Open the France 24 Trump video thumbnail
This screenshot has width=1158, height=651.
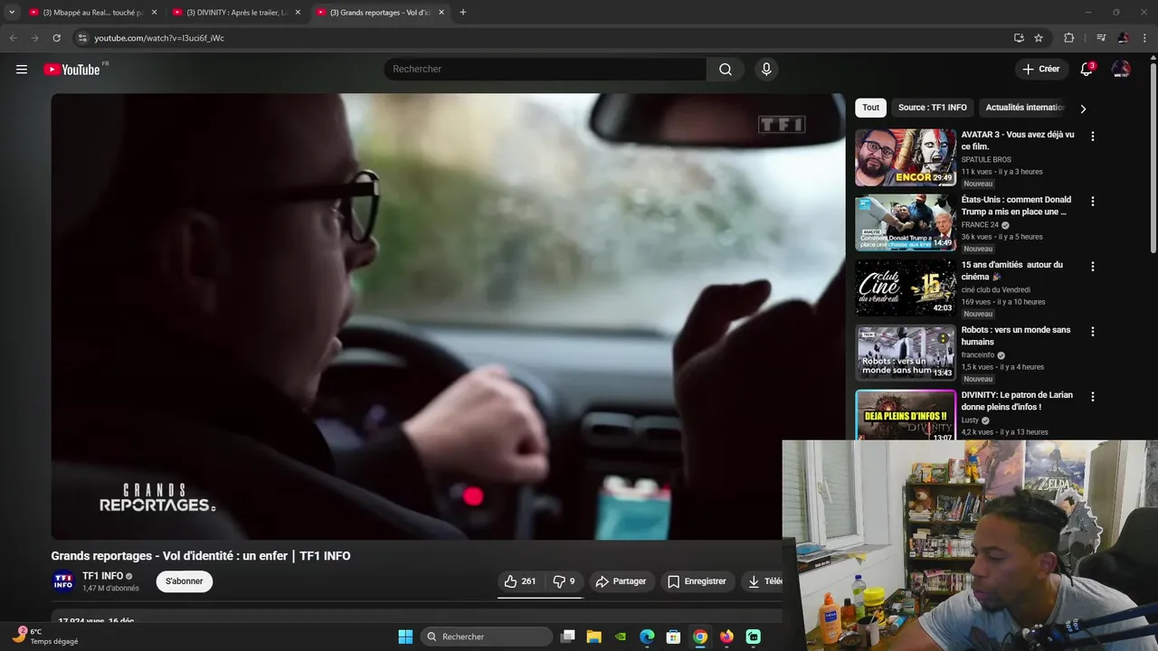pyautogui.click(x=906, y=222)
